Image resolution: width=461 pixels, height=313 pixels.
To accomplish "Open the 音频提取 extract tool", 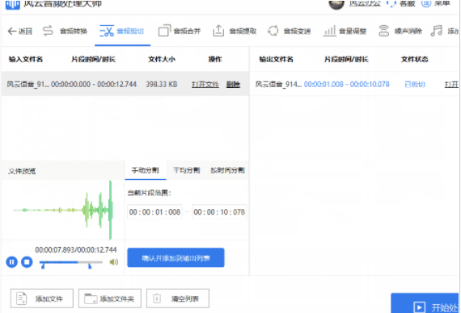I will 235,31.
